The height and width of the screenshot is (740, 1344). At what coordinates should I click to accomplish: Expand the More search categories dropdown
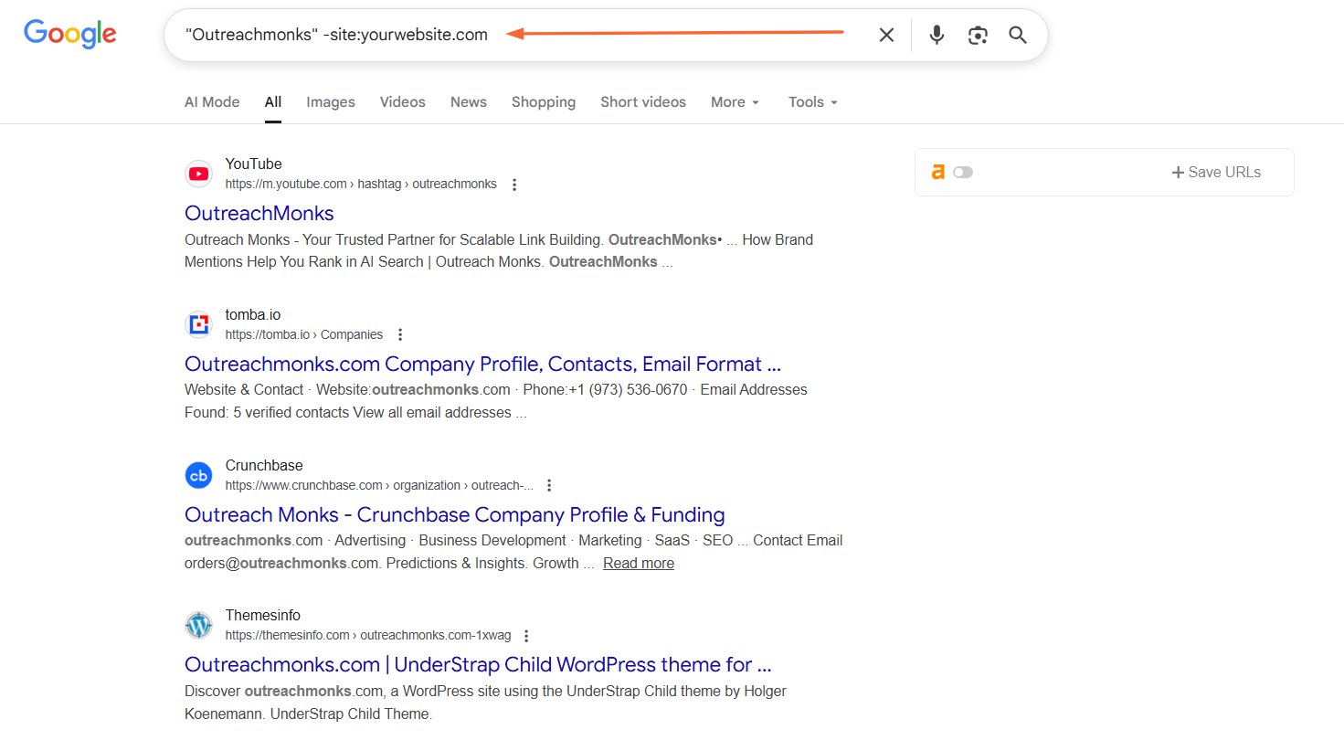coord(735,101)
